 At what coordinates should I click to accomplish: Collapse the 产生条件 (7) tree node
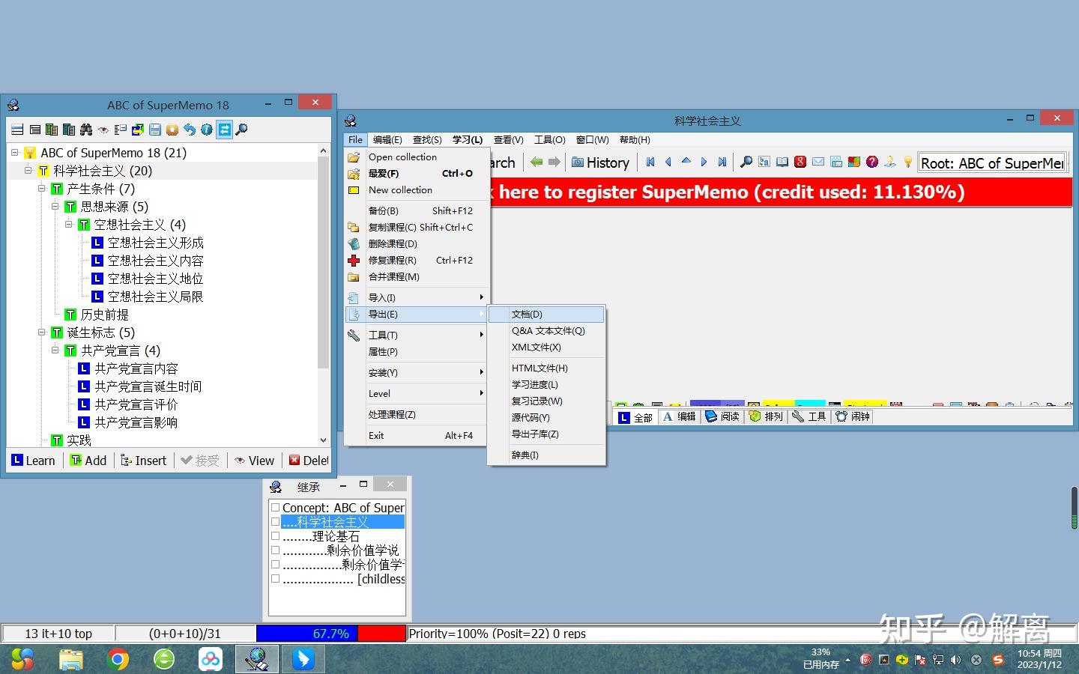42,189
